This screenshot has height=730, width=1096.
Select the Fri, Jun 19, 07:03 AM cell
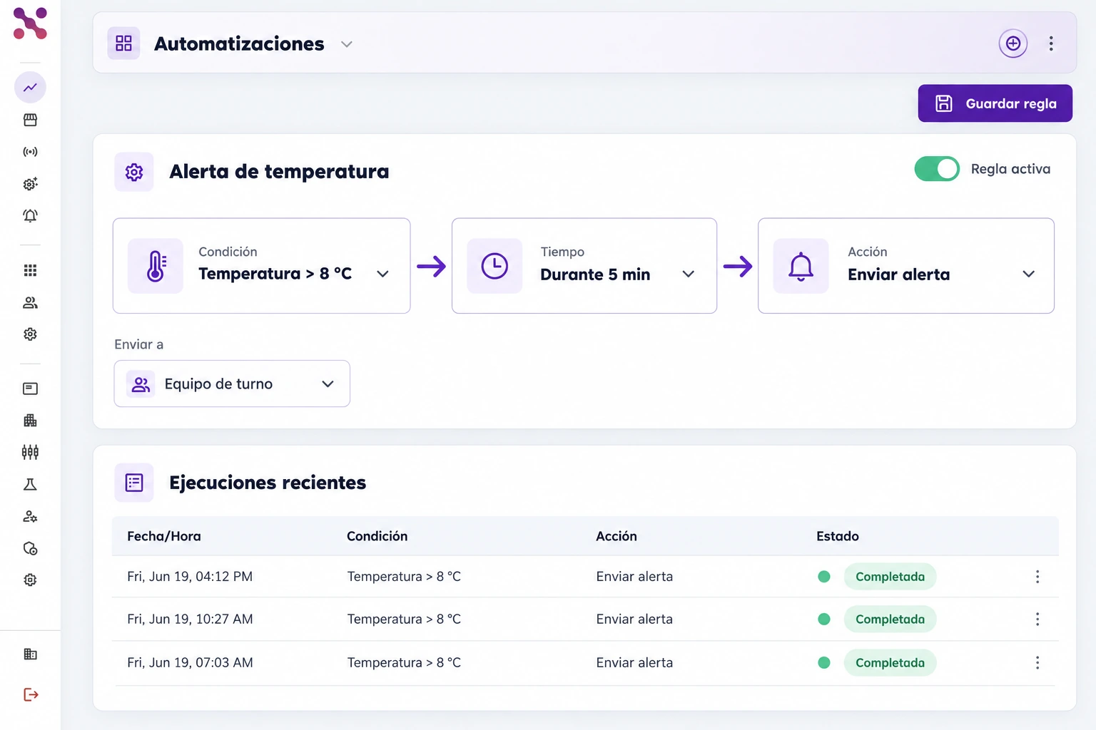pos(190,663)
